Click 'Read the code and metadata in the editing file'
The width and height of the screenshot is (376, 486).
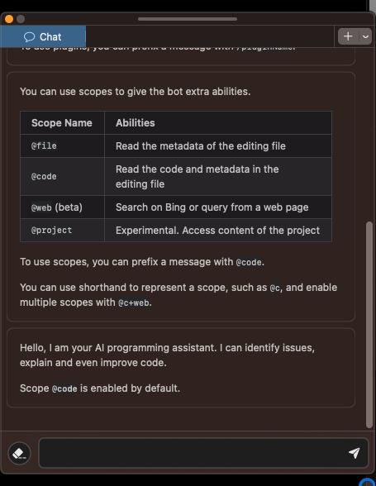click(198, 177)
